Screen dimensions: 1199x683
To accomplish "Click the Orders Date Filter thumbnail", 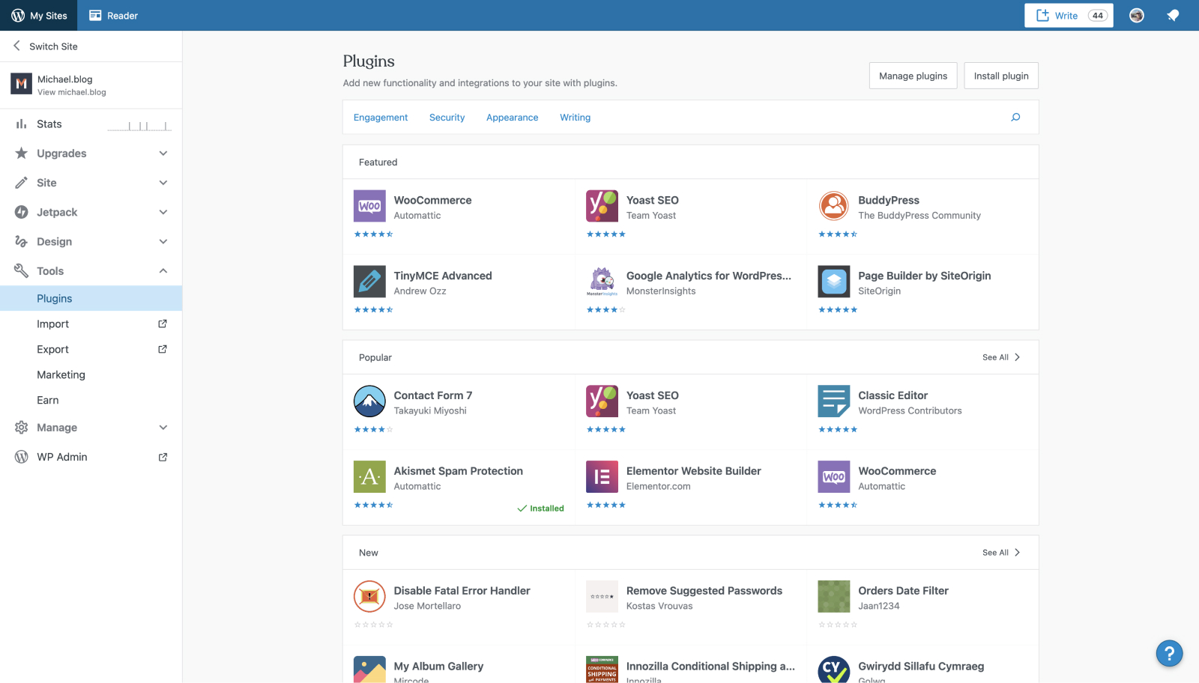I will click(x=834, y=597).
